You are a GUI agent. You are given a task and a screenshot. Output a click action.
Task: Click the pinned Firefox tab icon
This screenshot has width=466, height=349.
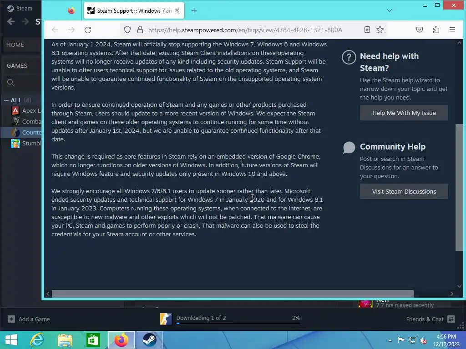pyautogui.click(x=71, y=11)
